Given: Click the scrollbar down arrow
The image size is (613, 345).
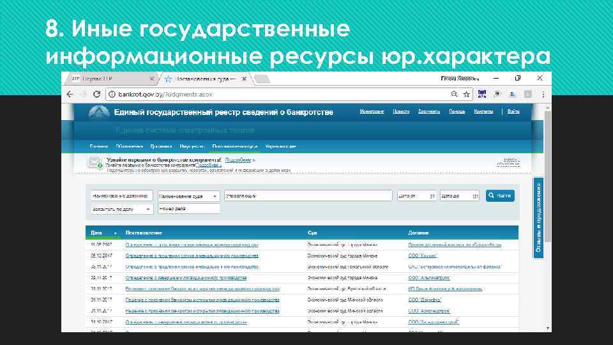Looking at the screenshot, I should click(x=548, y=328).
